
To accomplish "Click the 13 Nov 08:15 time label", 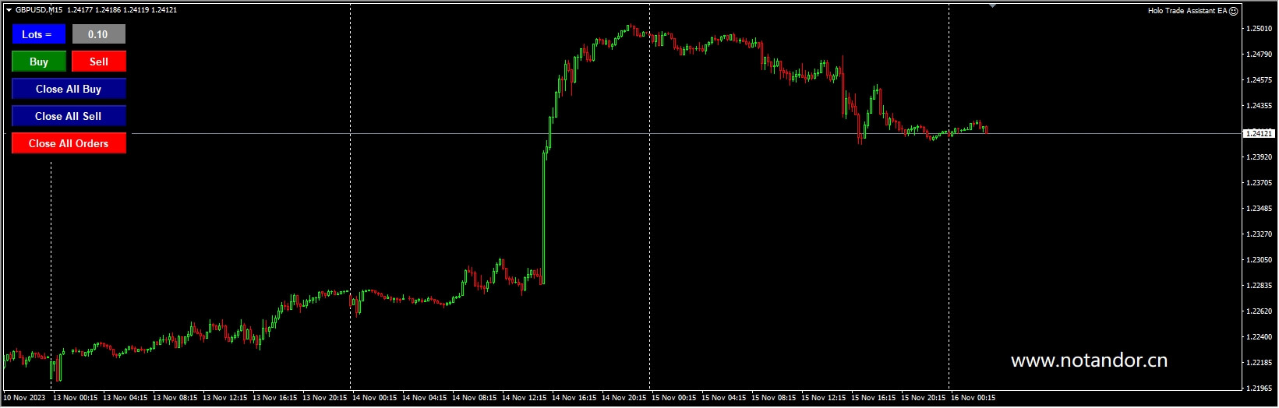I will (175, 398).
